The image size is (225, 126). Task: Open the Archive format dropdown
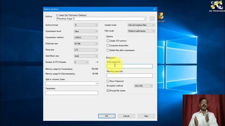(x=86, y=25)
